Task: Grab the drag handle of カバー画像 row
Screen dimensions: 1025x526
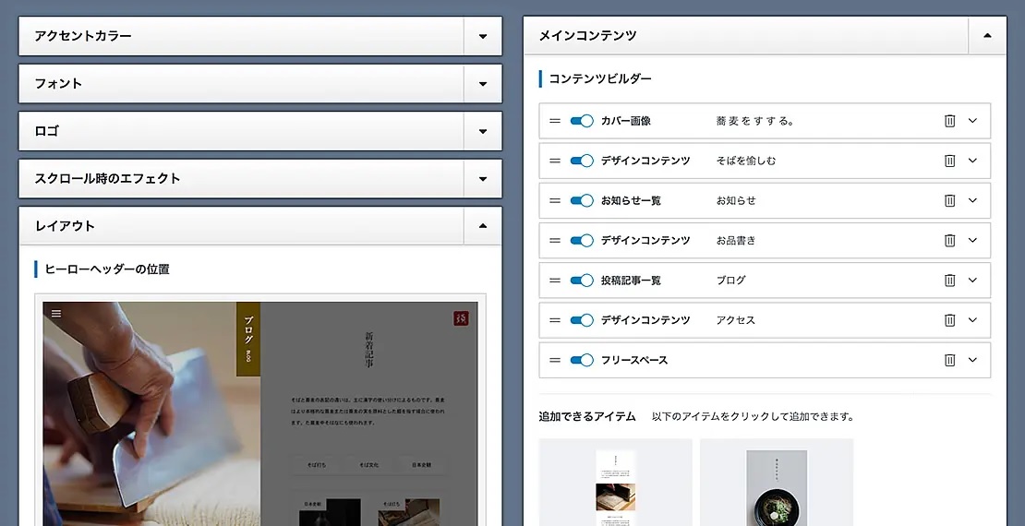Action: click(555, 121)
